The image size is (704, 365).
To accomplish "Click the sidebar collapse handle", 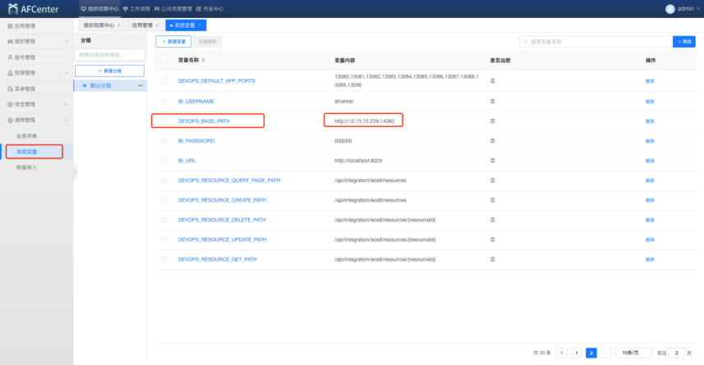I will (x=75, y=171).
